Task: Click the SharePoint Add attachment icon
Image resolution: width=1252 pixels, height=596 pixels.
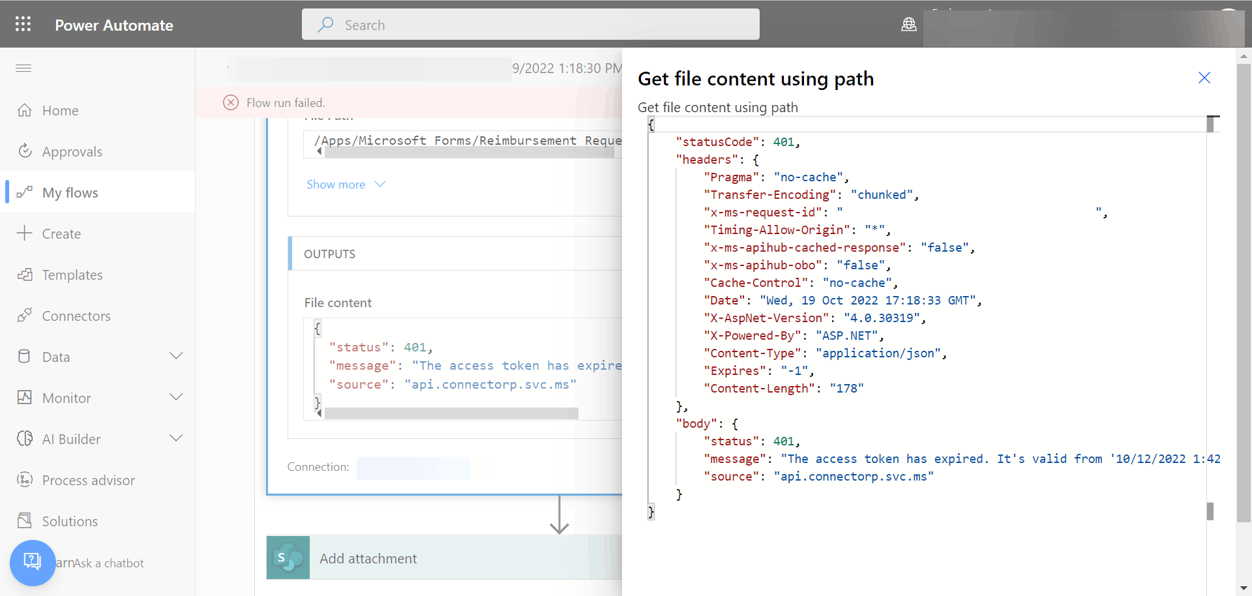Action: [288, 558]
